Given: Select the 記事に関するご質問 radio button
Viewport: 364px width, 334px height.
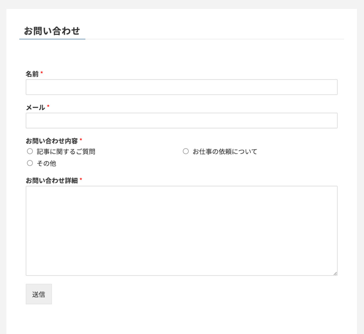Looking at the screenshot, I should 30,152.
